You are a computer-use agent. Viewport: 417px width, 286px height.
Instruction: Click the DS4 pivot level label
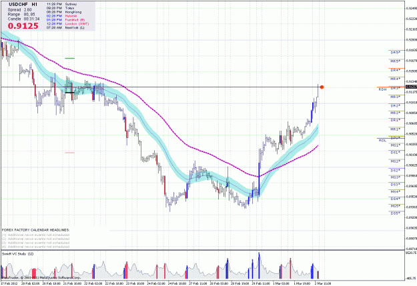(x=396, y=199)
